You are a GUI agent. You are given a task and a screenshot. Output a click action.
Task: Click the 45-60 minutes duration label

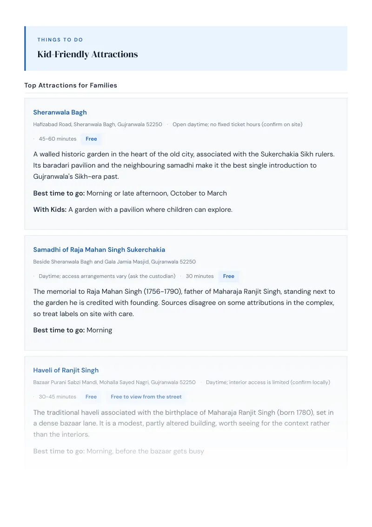click(x=57, y=139)
